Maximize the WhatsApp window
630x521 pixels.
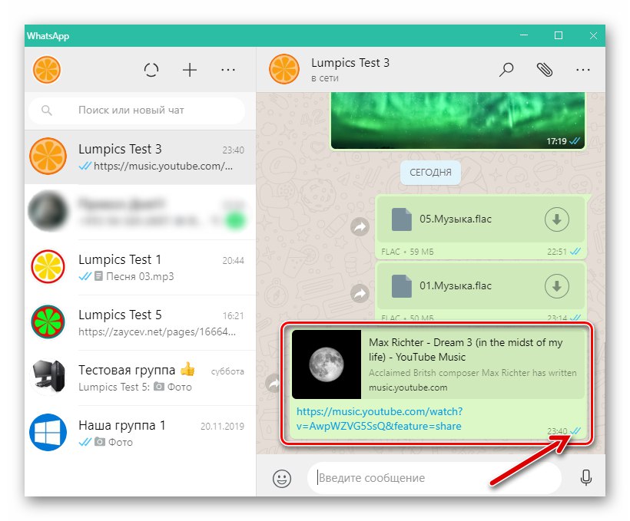(x=559, y=35)
